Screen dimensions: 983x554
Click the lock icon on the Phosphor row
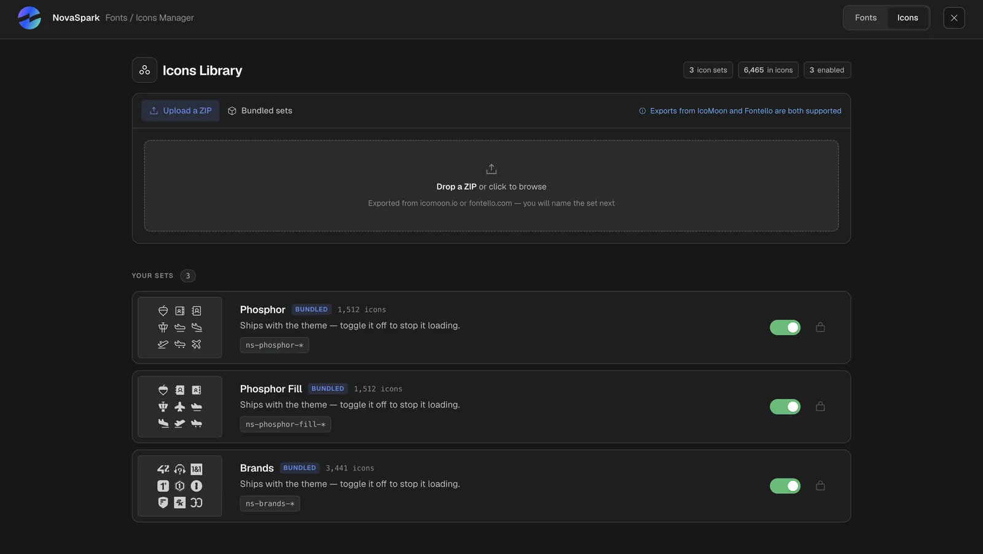tap(820, 327)
